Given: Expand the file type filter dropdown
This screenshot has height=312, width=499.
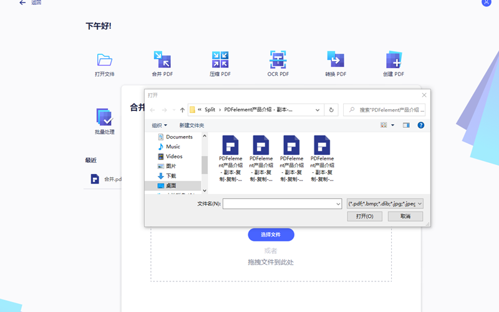Looking at the screenshot, I should 419,203.
